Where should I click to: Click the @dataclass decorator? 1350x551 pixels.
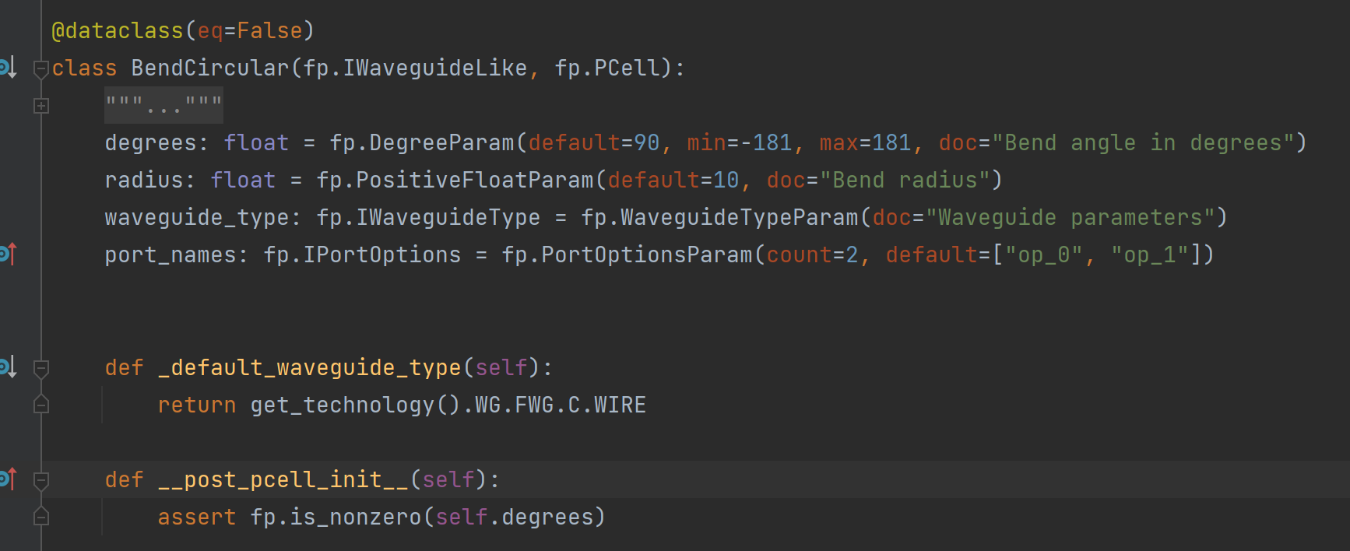(117, 30)
